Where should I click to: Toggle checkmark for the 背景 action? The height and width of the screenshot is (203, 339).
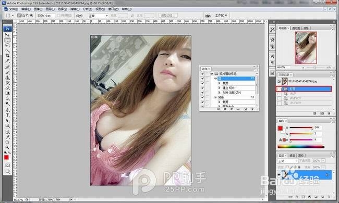pyautogui.click(x=202, y=97)
